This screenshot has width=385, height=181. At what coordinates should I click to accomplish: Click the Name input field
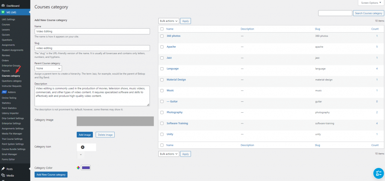pos(92,32)
